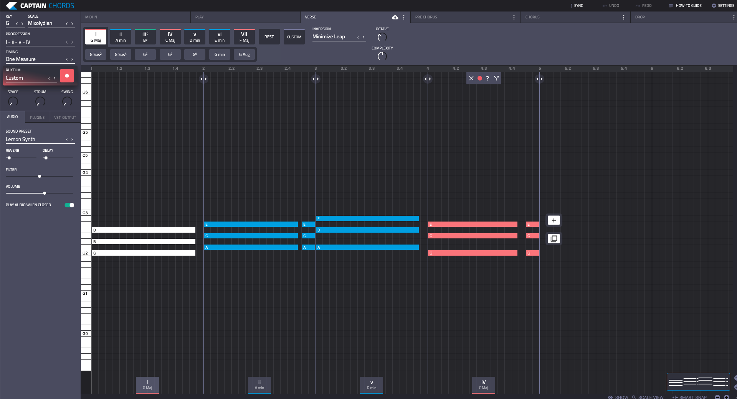The image size is (737, 399).
Task: Select the white D note of G Maj
Action: (x=144, y=230)
